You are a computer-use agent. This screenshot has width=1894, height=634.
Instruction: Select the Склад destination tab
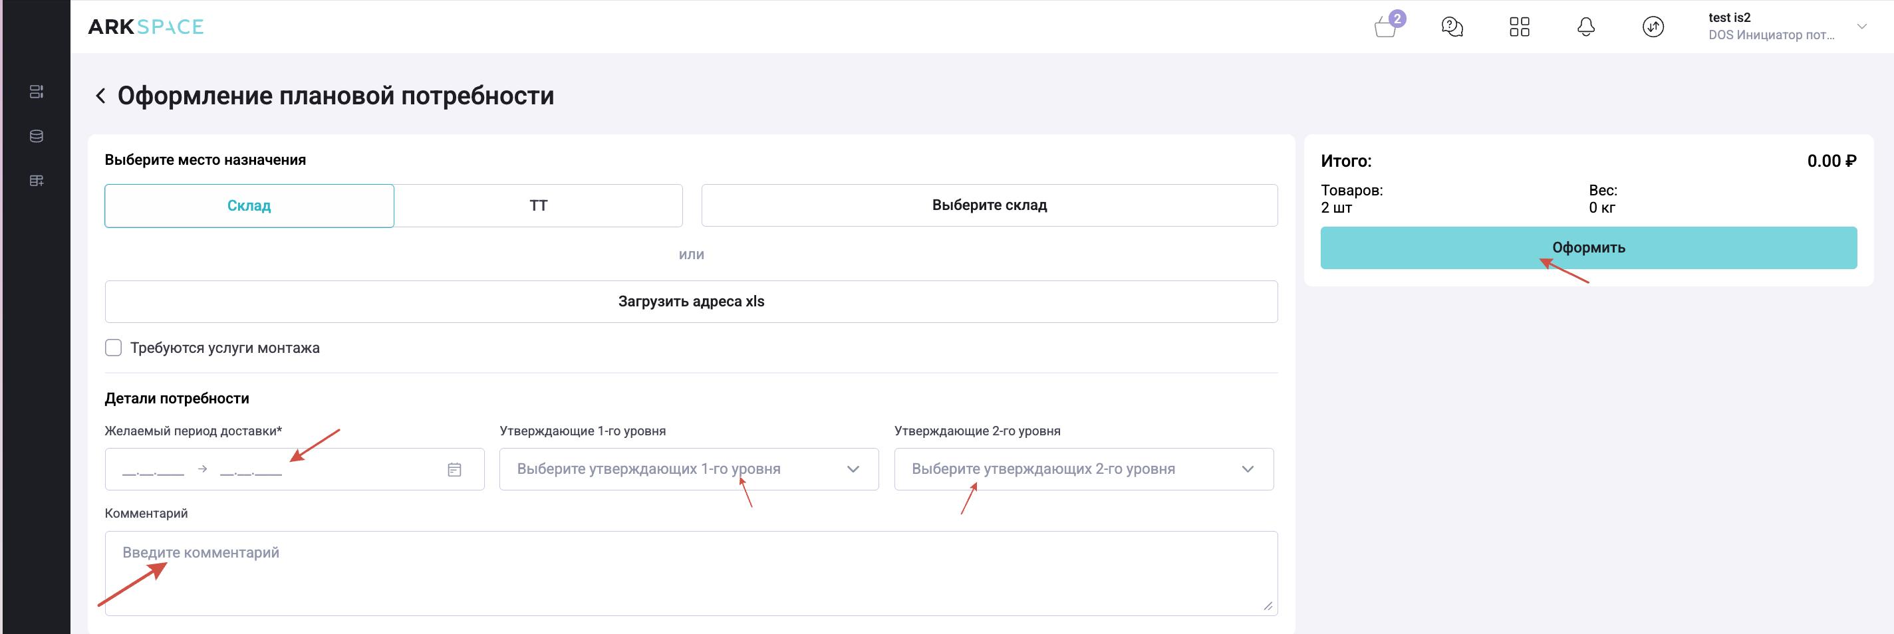pyautogui.click(x=249, y=206)
